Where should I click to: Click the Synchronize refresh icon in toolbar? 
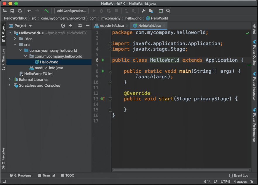click(20, 11)
